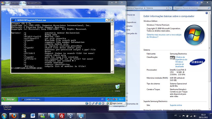The image size is (212, 119).
Task: Click Show Desktop strip at taskbar end
Action: 211,116
